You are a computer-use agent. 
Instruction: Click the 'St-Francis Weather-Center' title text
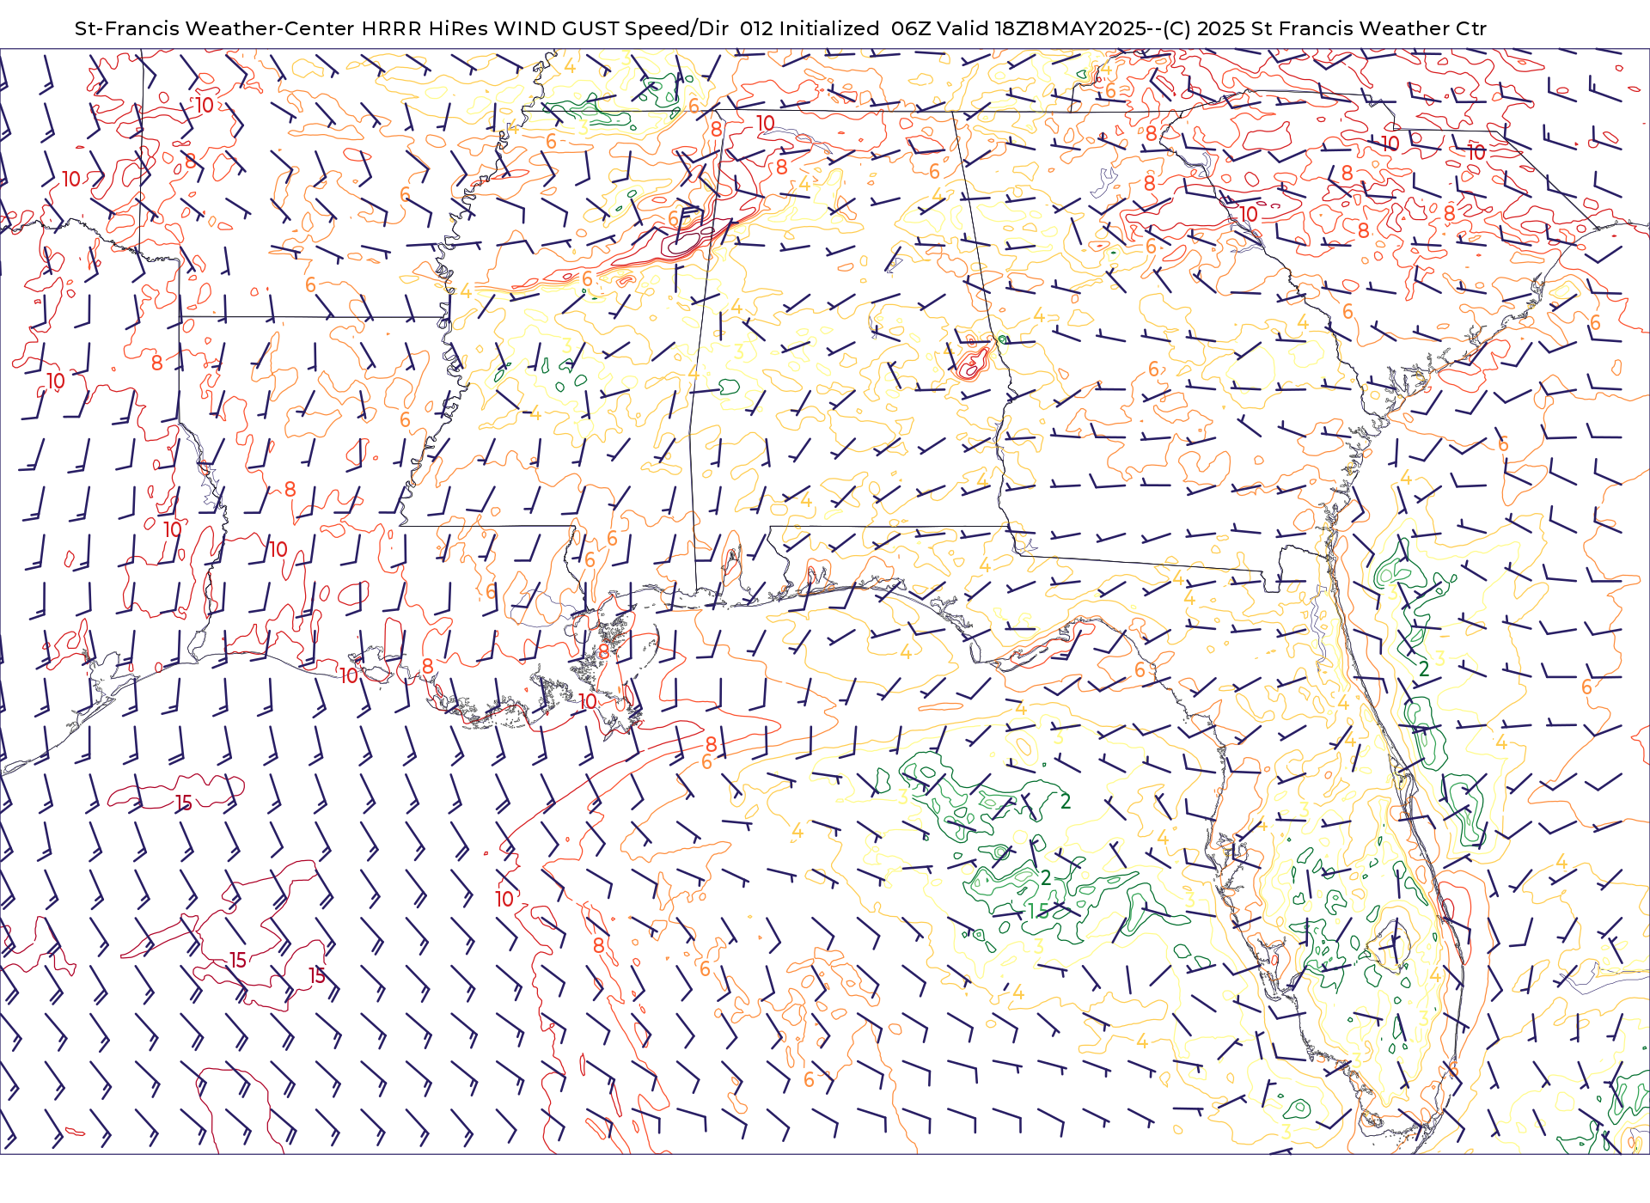[x=215, y=28]
